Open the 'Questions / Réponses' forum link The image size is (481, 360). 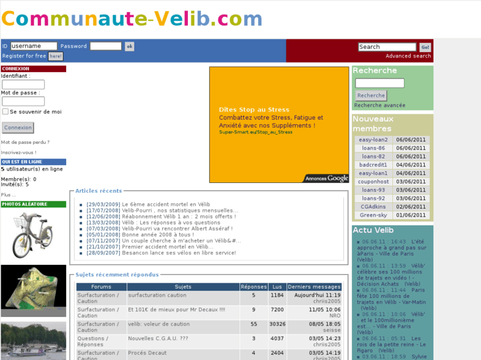click(x=93, y=342)
